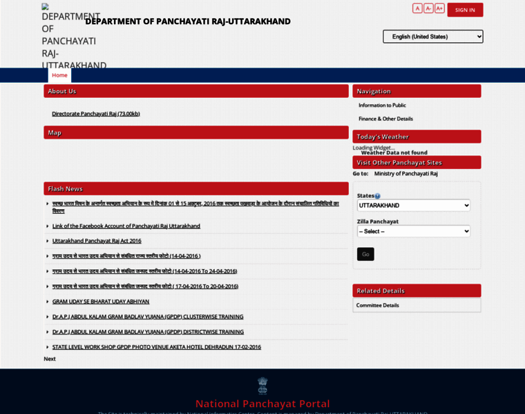
Task: Open Ministry of Panchayati Raj link
Action: tap(405, 174)
